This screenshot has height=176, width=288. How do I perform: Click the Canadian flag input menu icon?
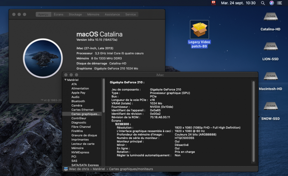tap(213, 3)
